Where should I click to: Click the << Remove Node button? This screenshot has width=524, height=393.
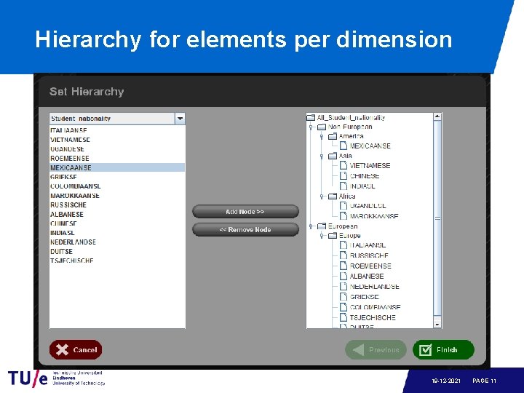click(245, 229)
